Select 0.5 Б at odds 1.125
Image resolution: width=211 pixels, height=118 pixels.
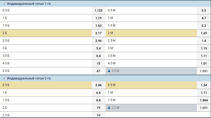click(x=98, y=11)
